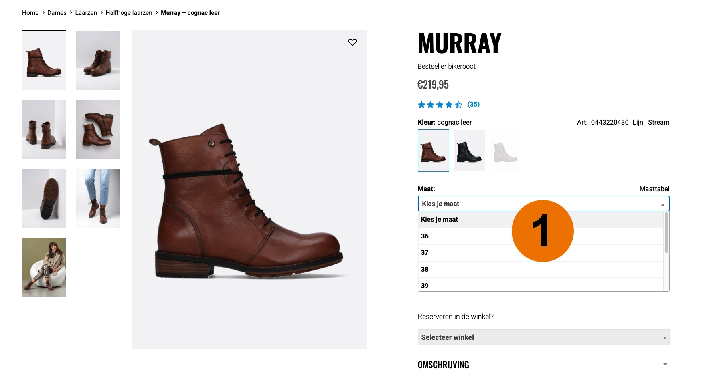The image size is (709, 379).
Task: Choose size 39 option
Action: point(541,285)
